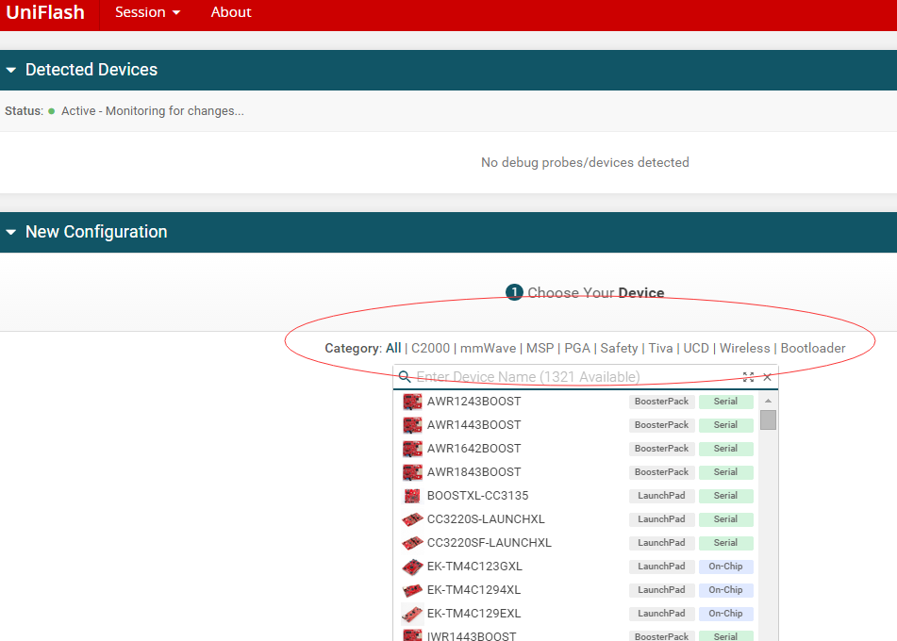The width and height of the screenshot is (897, 641).
Task: Click the search magnifier icon
Action: coord(405,377)
